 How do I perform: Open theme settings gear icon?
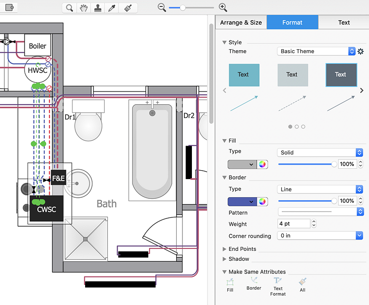click(361, 51)
